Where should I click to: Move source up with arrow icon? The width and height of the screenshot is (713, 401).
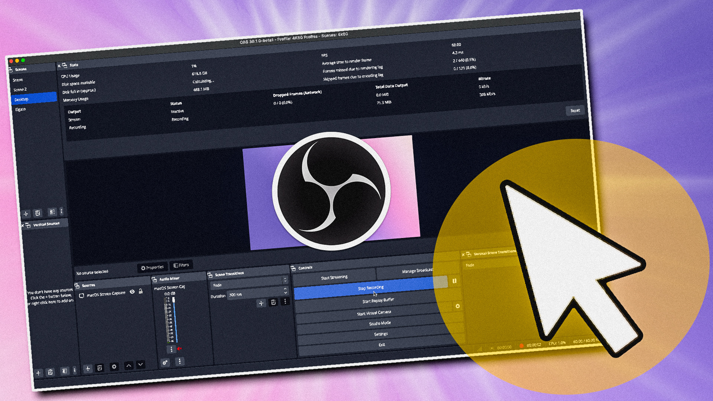click(128, 365)
